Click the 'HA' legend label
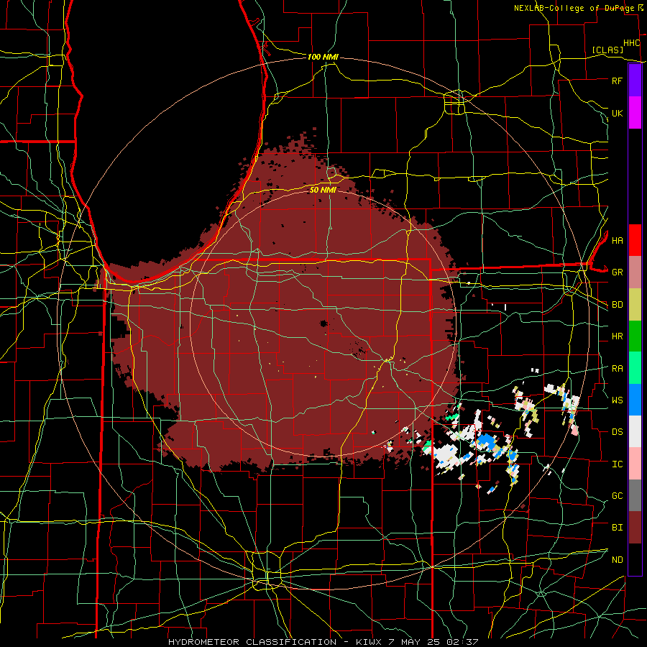Viewport: 647px width, 647px height. [617, 240]
